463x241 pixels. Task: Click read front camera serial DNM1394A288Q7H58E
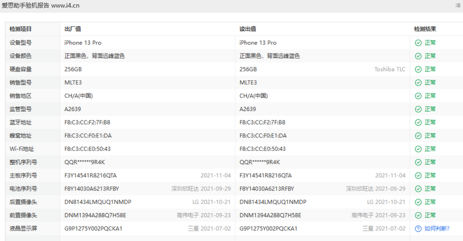click(270, 215)
